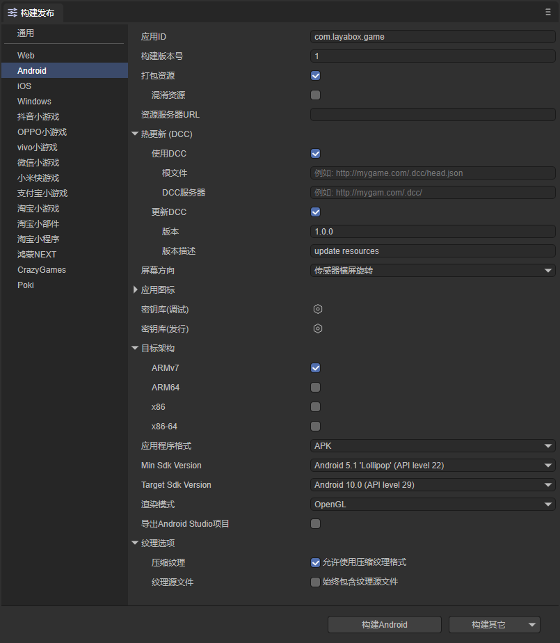Select 微信小游戏 in the platform list
560x643 pixels.
point(38,163)
